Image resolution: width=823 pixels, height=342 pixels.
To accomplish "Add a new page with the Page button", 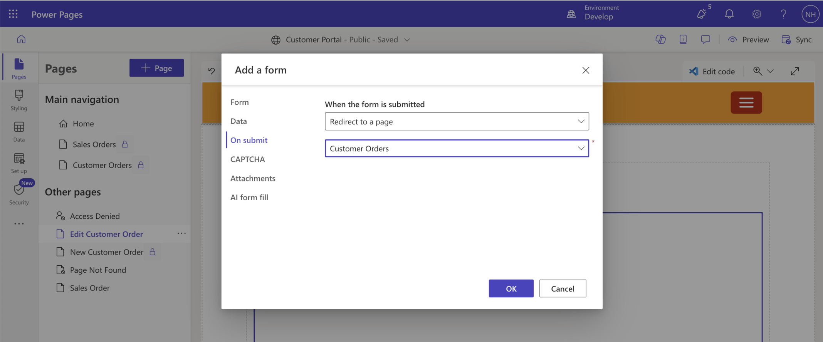I will point(156,68).
